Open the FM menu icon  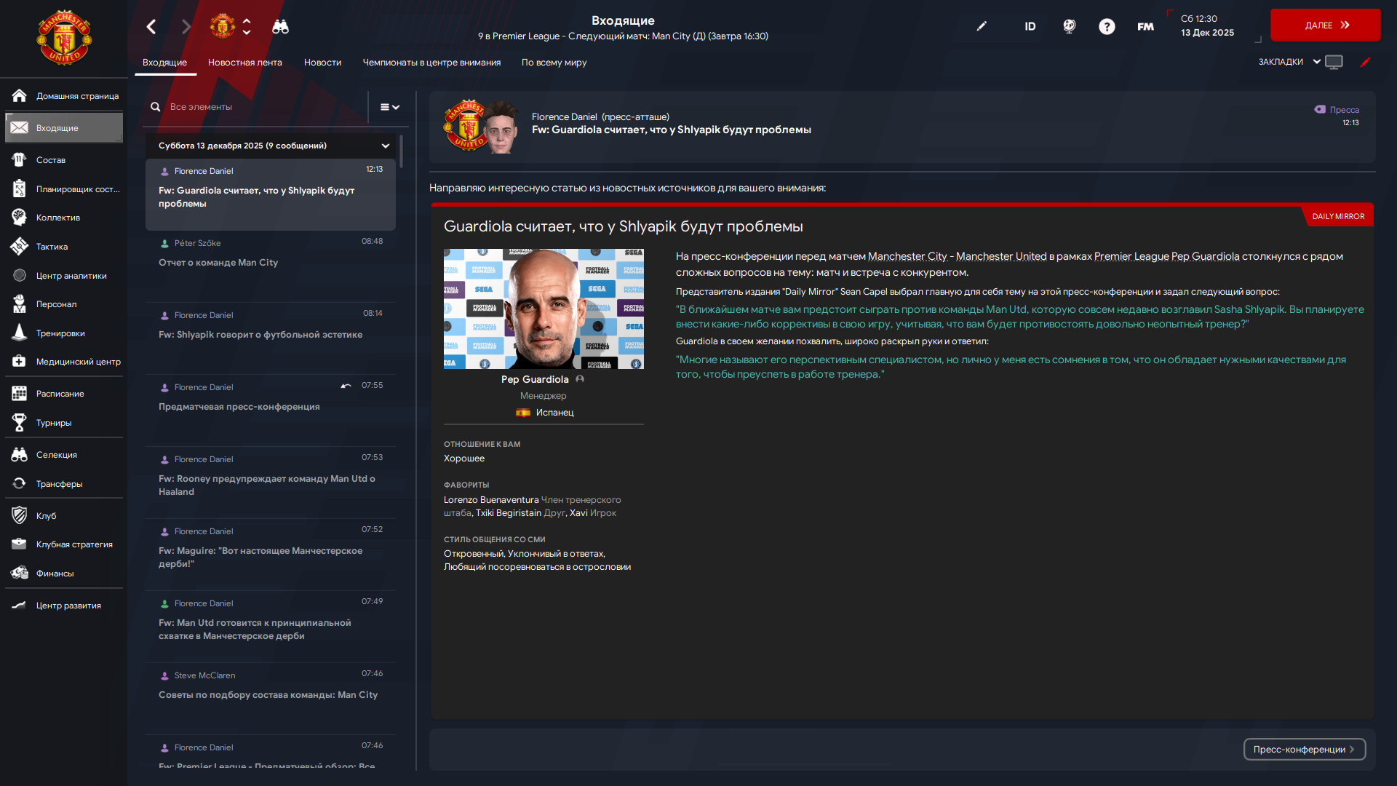(x=1145, y=27)
